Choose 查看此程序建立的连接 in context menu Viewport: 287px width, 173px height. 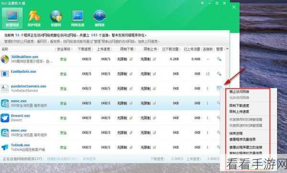click(246, 147)
